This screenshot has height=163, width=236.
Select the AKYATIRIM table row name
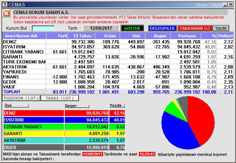coord(15,67)
